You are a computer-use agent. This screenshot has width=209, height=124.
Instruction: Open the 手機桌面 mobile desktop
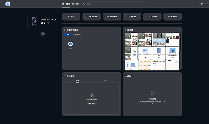click(132, 16)
